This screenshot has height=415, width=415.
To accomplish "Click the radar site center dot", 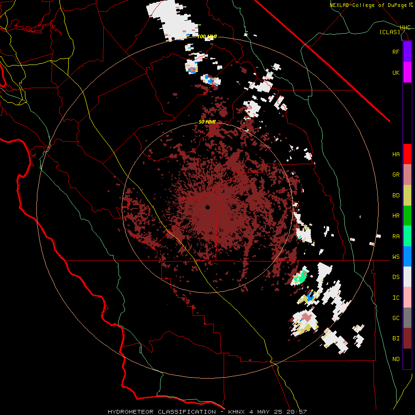I will coord(207,207).
